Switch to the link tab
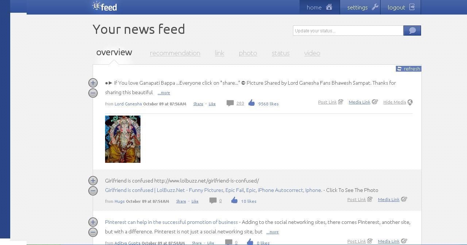467x245 pixels. tap(220, 53)
